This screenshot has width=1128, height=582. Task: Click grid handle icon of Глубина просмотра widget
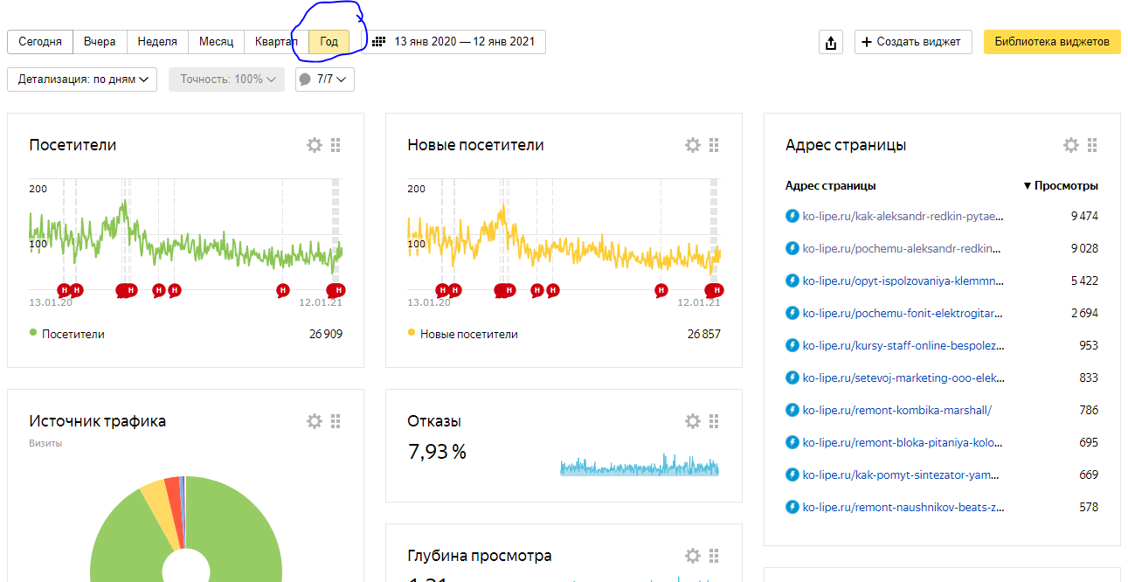click(x=714, y=556)
